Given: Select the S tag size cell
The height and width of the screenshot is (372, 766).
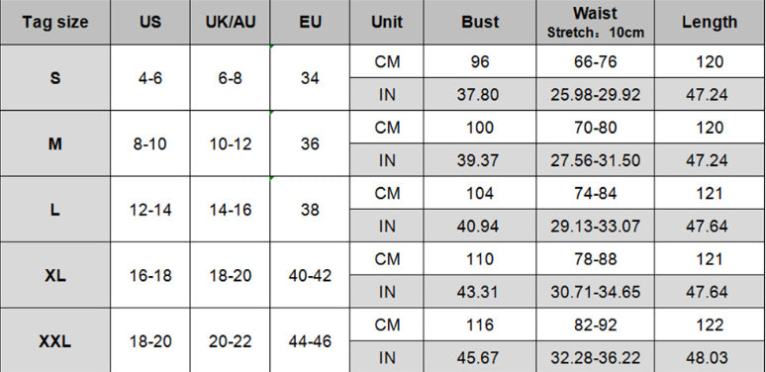Looking at the screenshot, I should tap(55, 77).
